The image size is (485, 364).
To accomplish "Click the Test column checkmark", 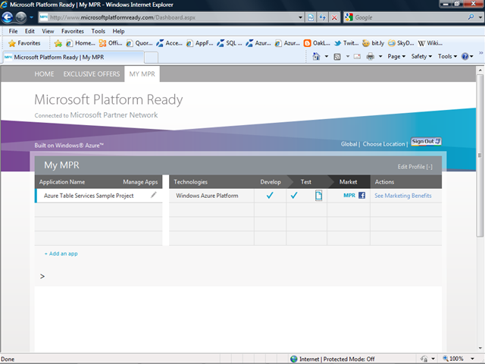I will point(294,196).
